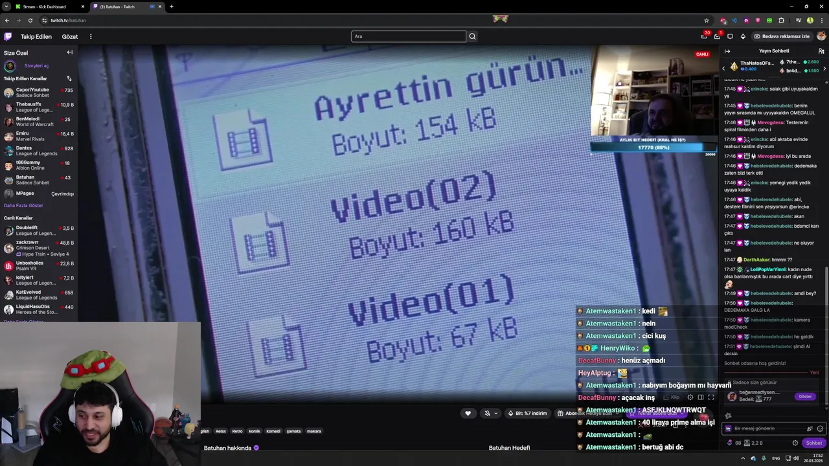Viewport: 829px width, 466px height.
Task: Open Batuhan hakkında heading
Action: 227,448
